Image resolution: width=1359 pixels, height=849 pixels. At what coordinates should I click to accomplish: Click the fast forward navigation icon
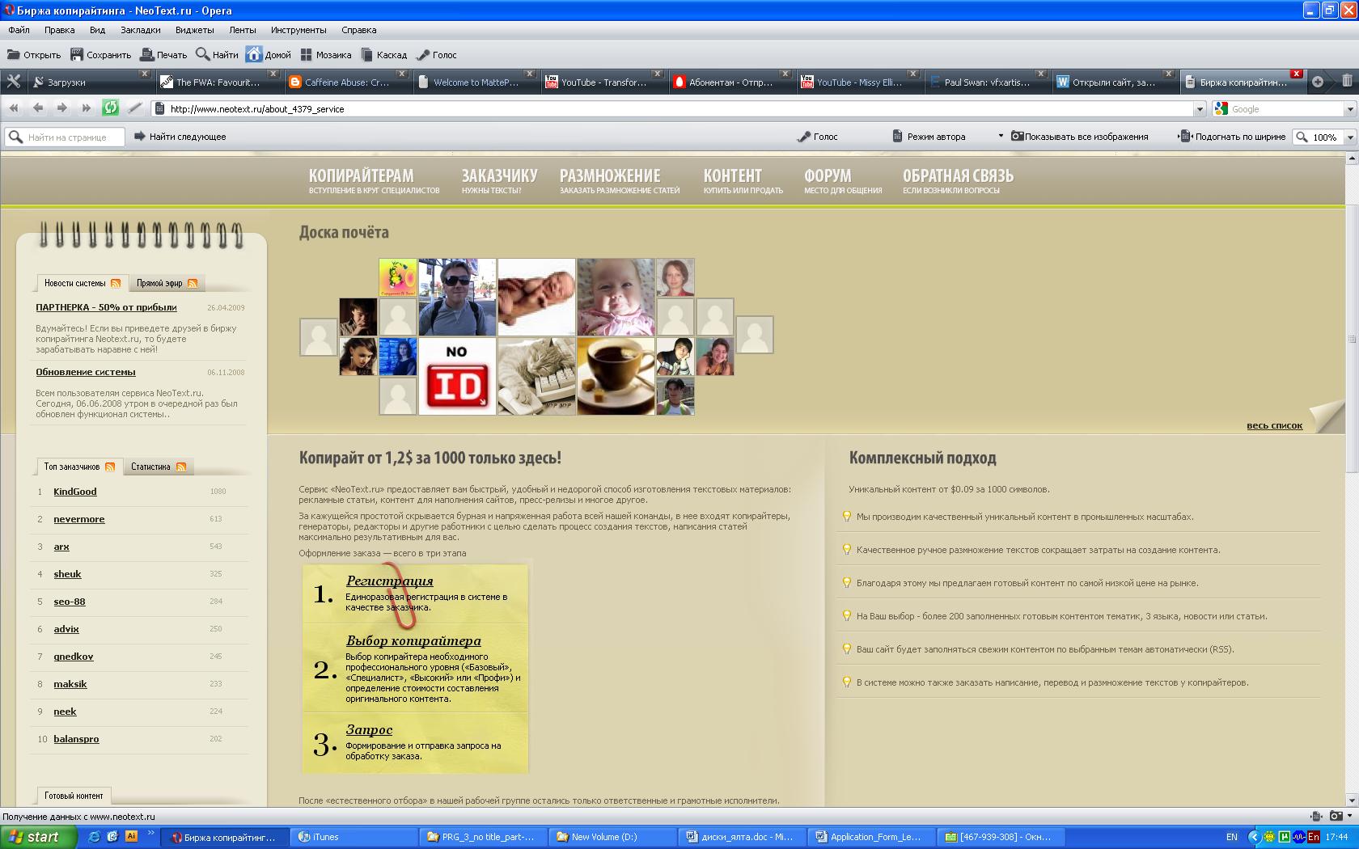(87, 108)
